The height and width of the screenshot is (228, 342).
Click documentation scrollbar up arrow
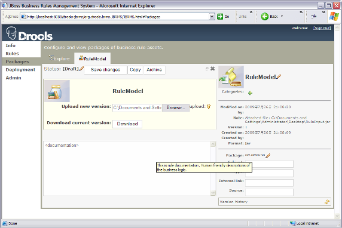(x=213, y=144)
